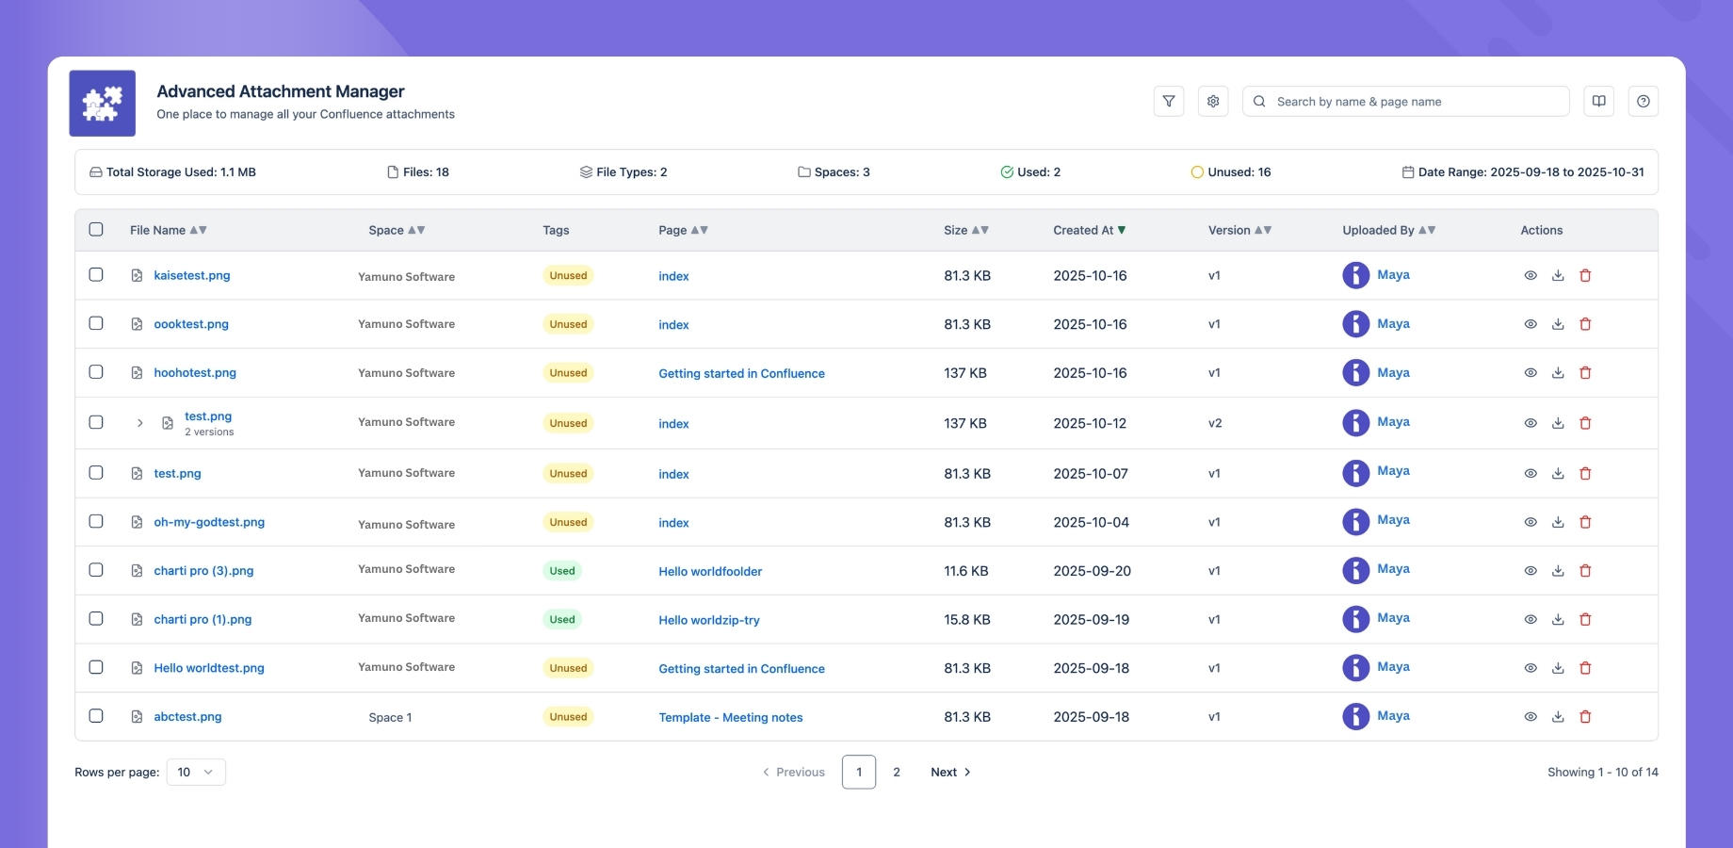Select the checkbox for oooktest.png row
The height and width of the screenshot is (848, 1733).
pyautogui.click(x=96, y=323)
